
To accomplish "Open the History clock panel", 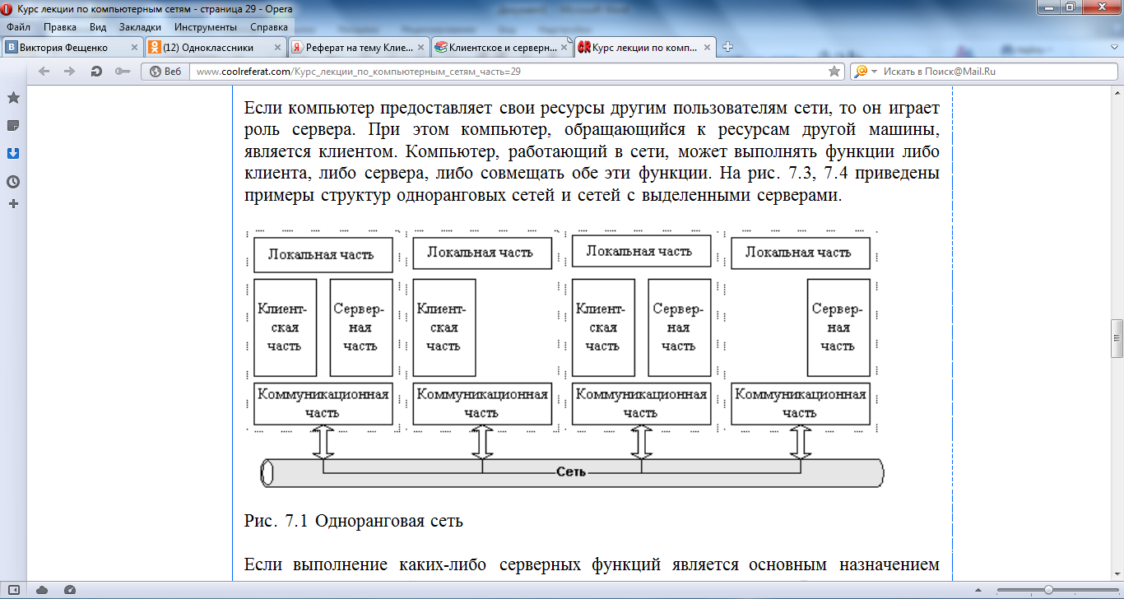I will tap(13, 182).
